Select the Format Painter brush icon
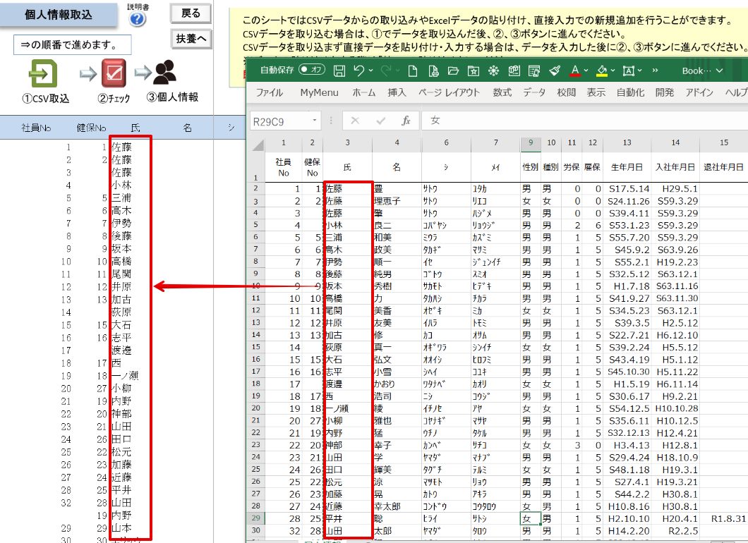The width and height of the screenshot is (748, 543). pos(555,71)
